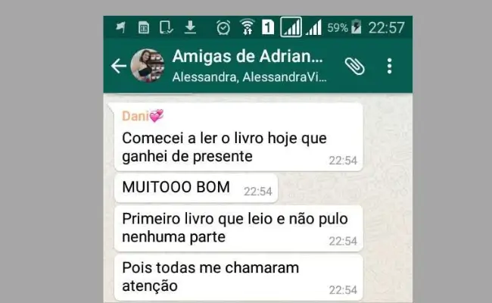Tap the 22:57 clock in status bar
The image size is (492, 303).
tap(387, 27)
